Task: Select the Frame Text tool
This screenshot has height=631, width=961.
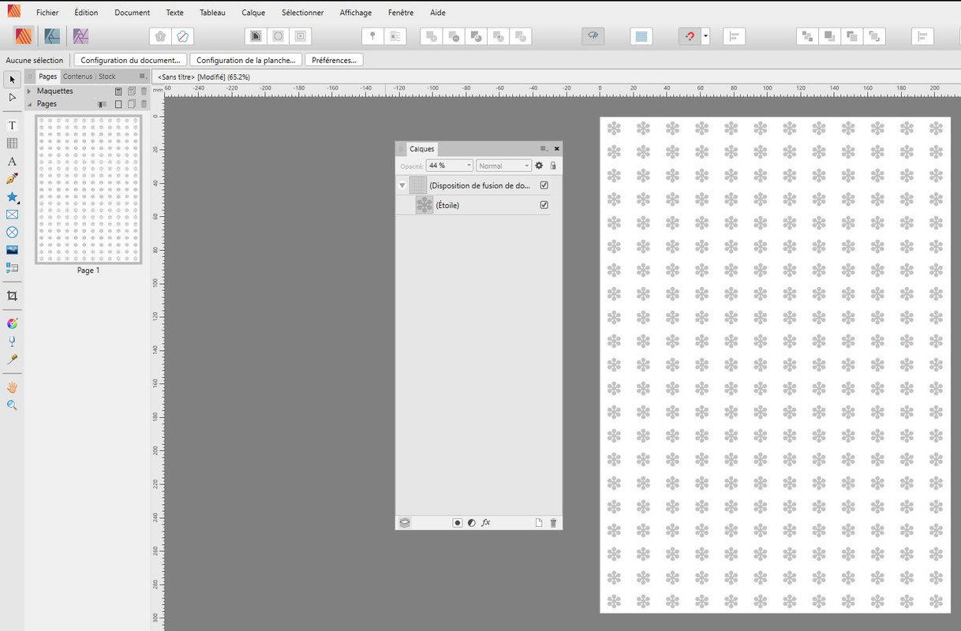Action: 12,125
